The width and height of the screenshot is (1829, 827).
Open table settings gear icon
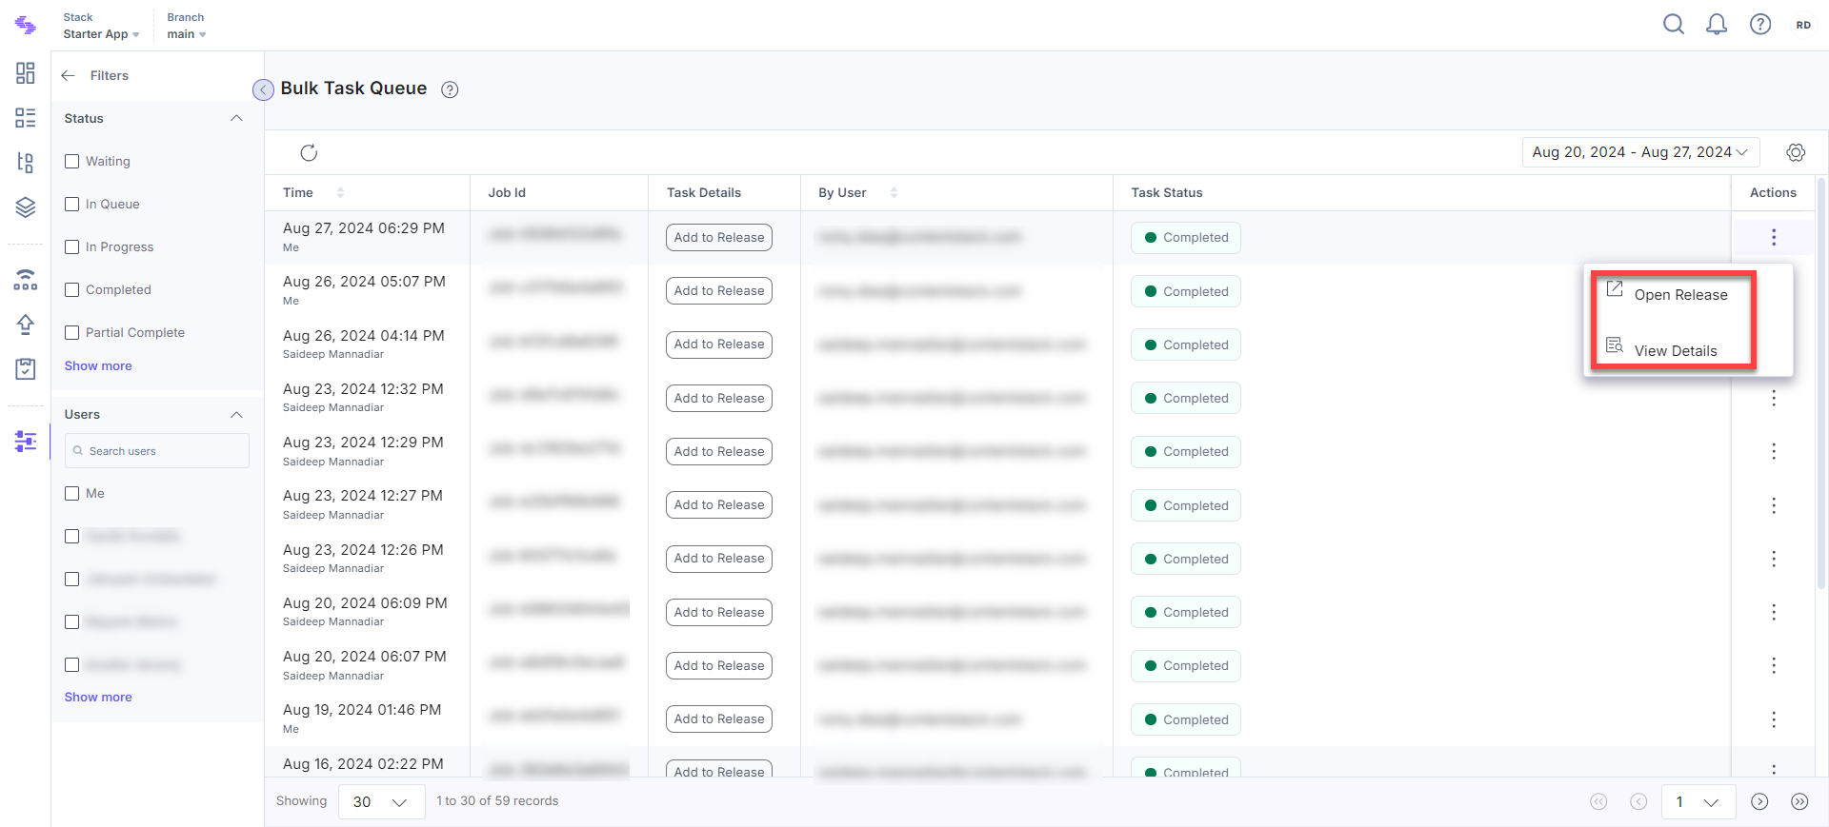click(x=1796, y=152)
